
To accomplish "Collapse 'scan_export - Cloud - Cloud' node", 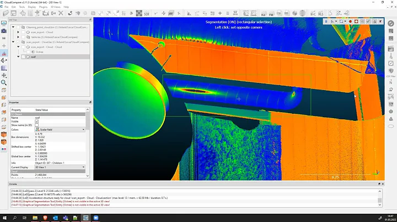I will coord(18,47).
